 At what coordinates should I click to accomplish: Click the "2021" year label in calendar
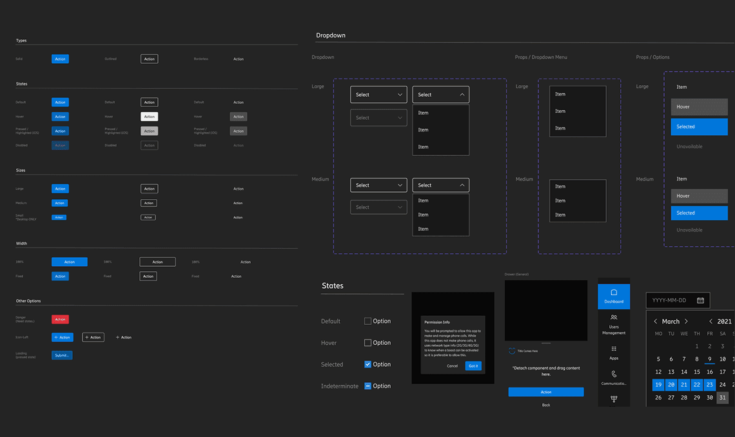point(724,322)
